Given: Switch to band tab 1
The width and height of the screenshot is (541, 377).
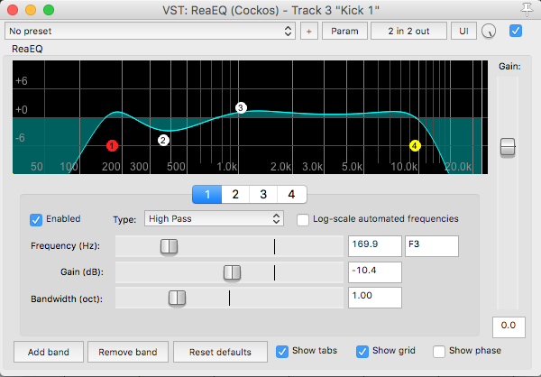Looking at the screenshot, I should click(207, 195).
